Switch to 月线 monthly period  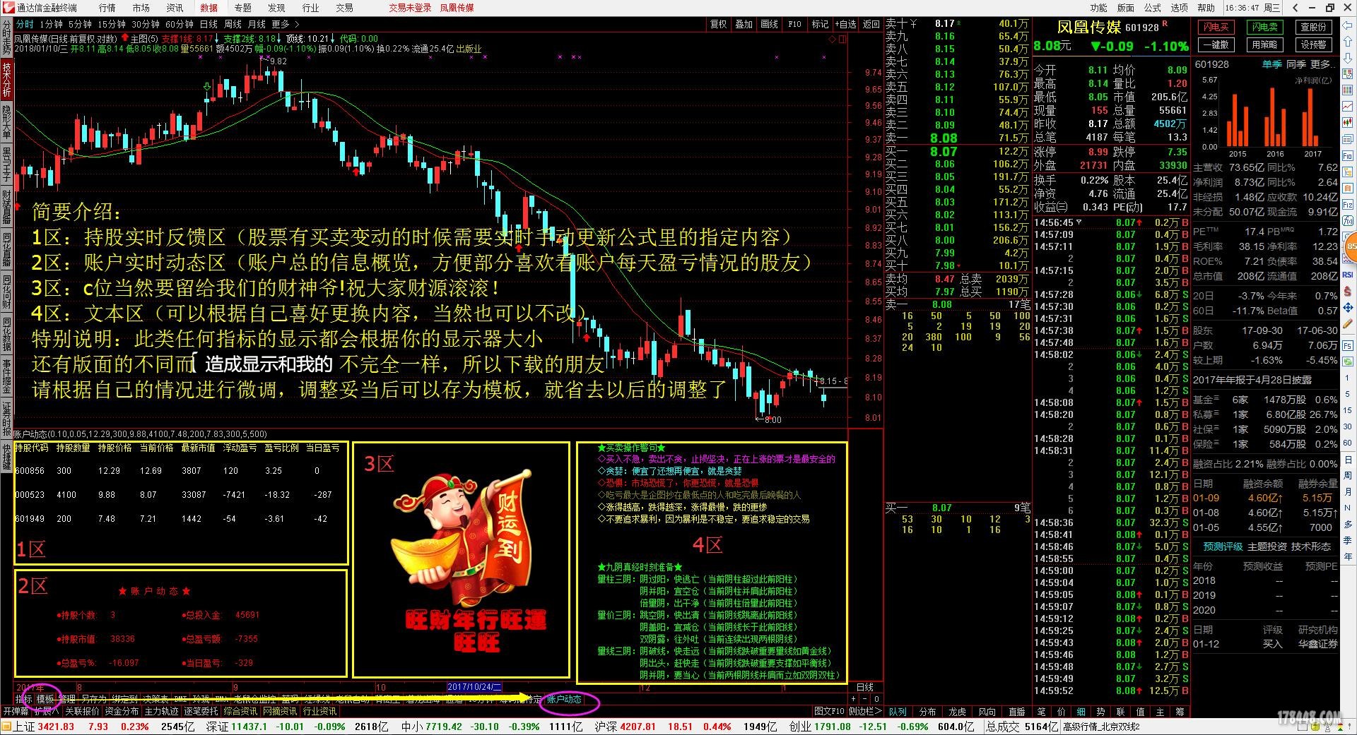pyautogui.click(x=257, y=24)
